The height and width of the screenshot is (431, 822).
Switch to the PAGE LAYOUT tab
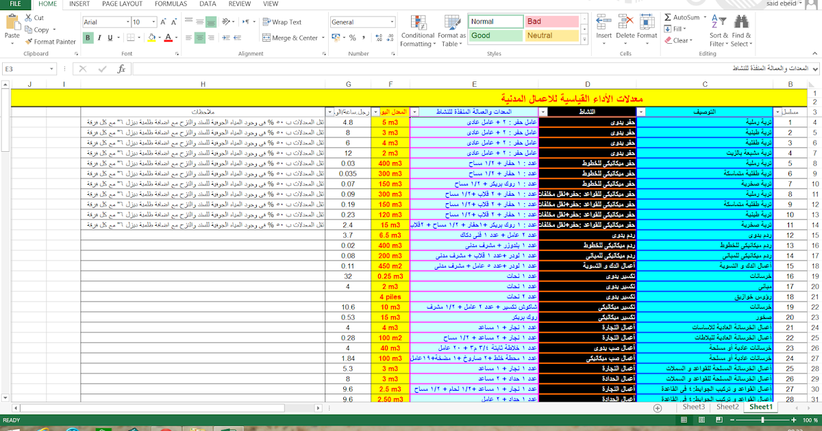pos(123,3)
